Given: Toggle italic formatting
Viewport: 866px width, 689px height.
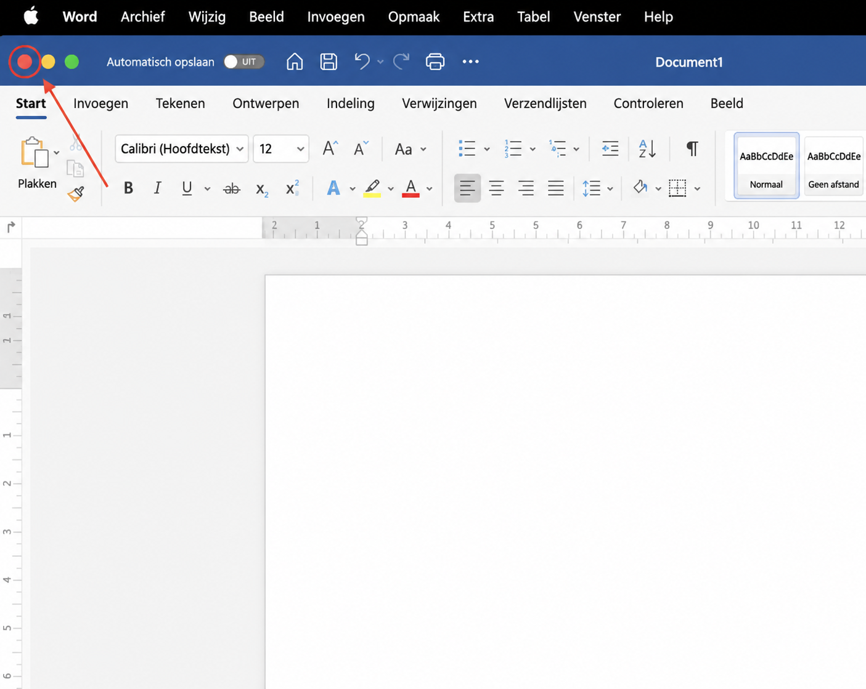Looking at the screenshot, I should (158, 188).
